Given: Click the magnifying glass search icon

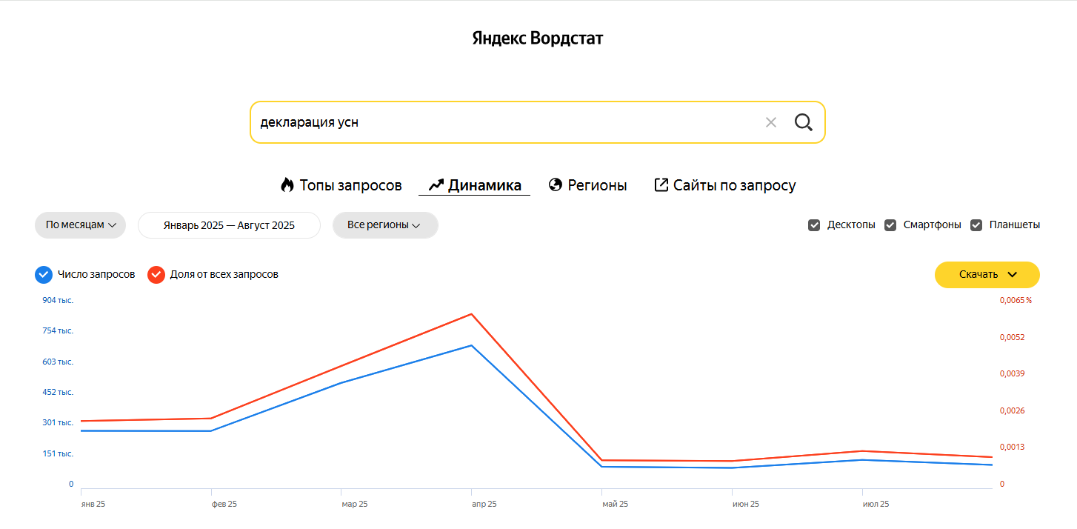Looking at the screenshot, I should tap(804, 122).
